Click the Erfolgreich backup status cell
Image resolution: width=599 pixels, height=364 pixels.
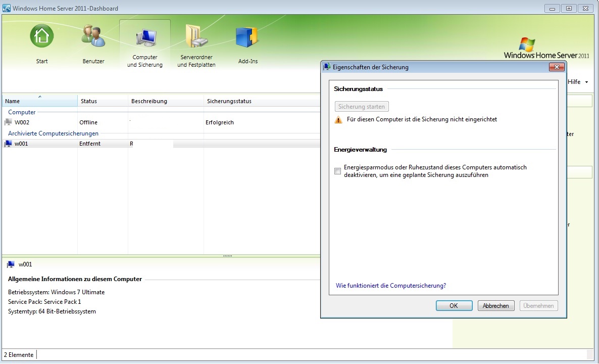click(x=220, y=122)
